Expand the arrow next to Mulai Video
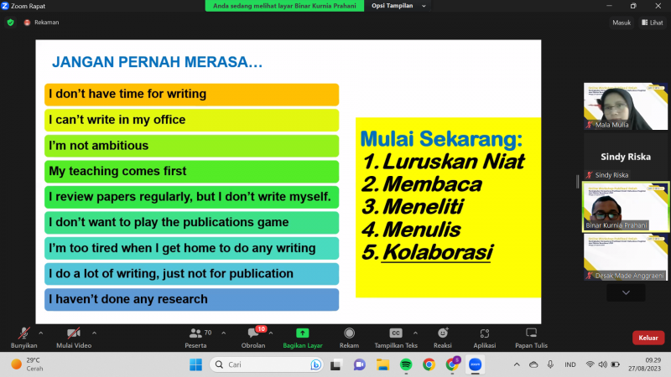Image resolution: width=671 pixels, height=377 pixels. click(x=94, y=332)
